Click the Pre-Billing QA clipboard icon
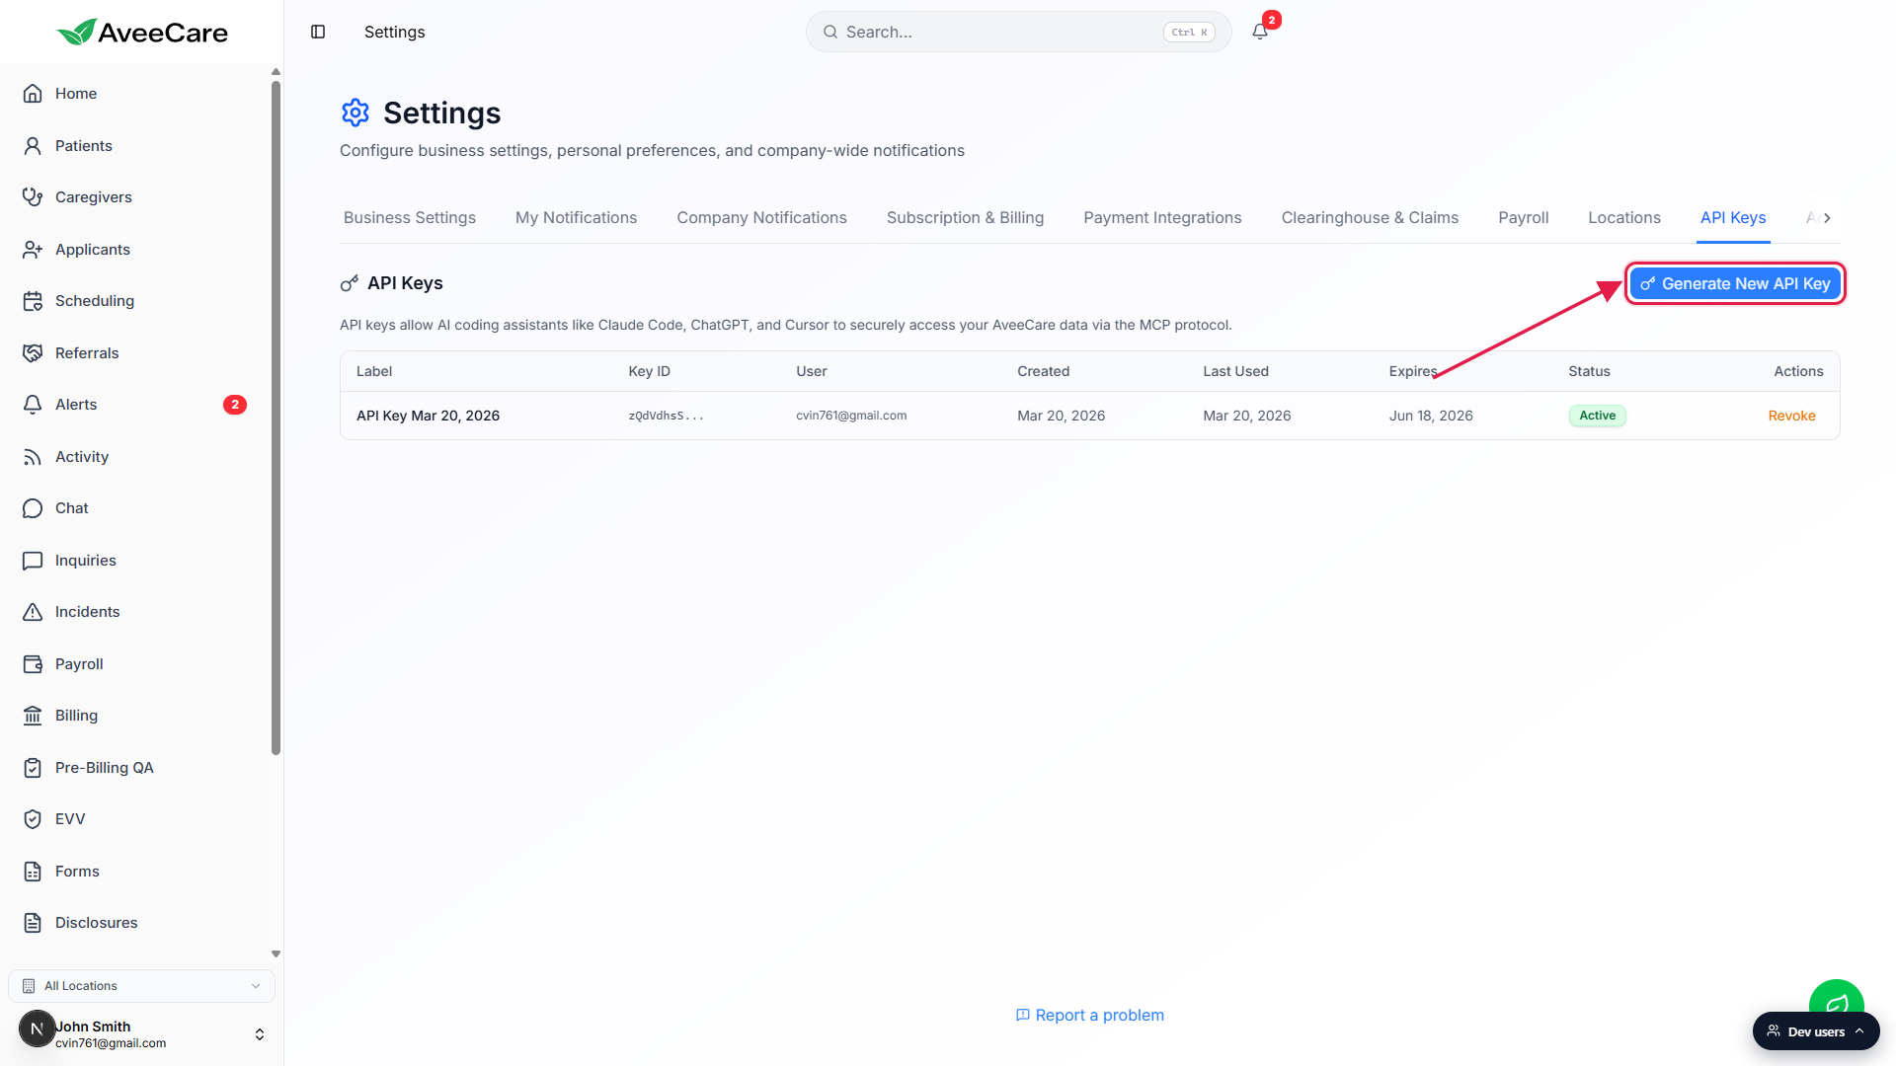 pyautogui.click(x=33, y=768)
